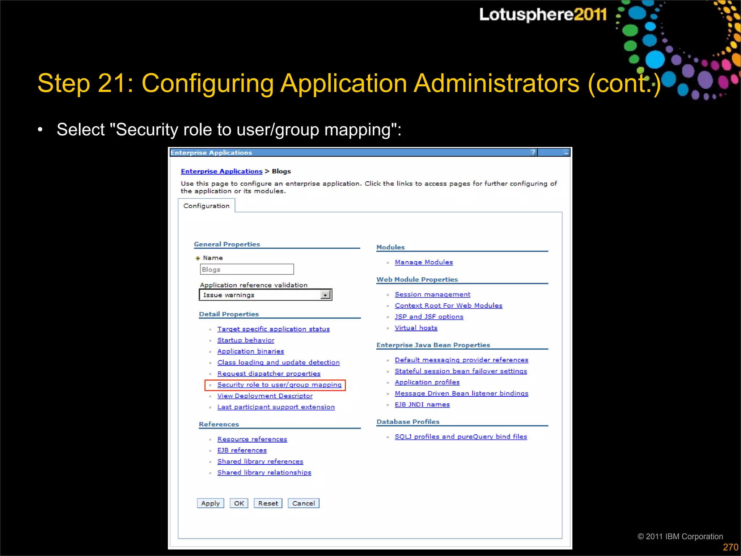The width and height of the screenshot is (741, 556).
Task: Open the EJB references link
Action: click(242, 450)
